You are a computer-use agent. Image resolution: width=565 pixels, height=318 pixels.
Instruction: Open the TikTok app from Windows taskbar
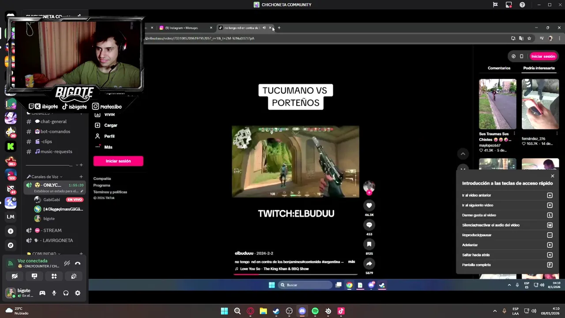click(341, 311)
